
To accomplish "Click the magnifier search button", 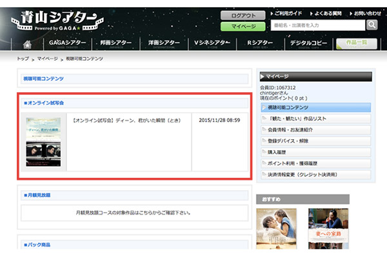I will coord(372,25).
